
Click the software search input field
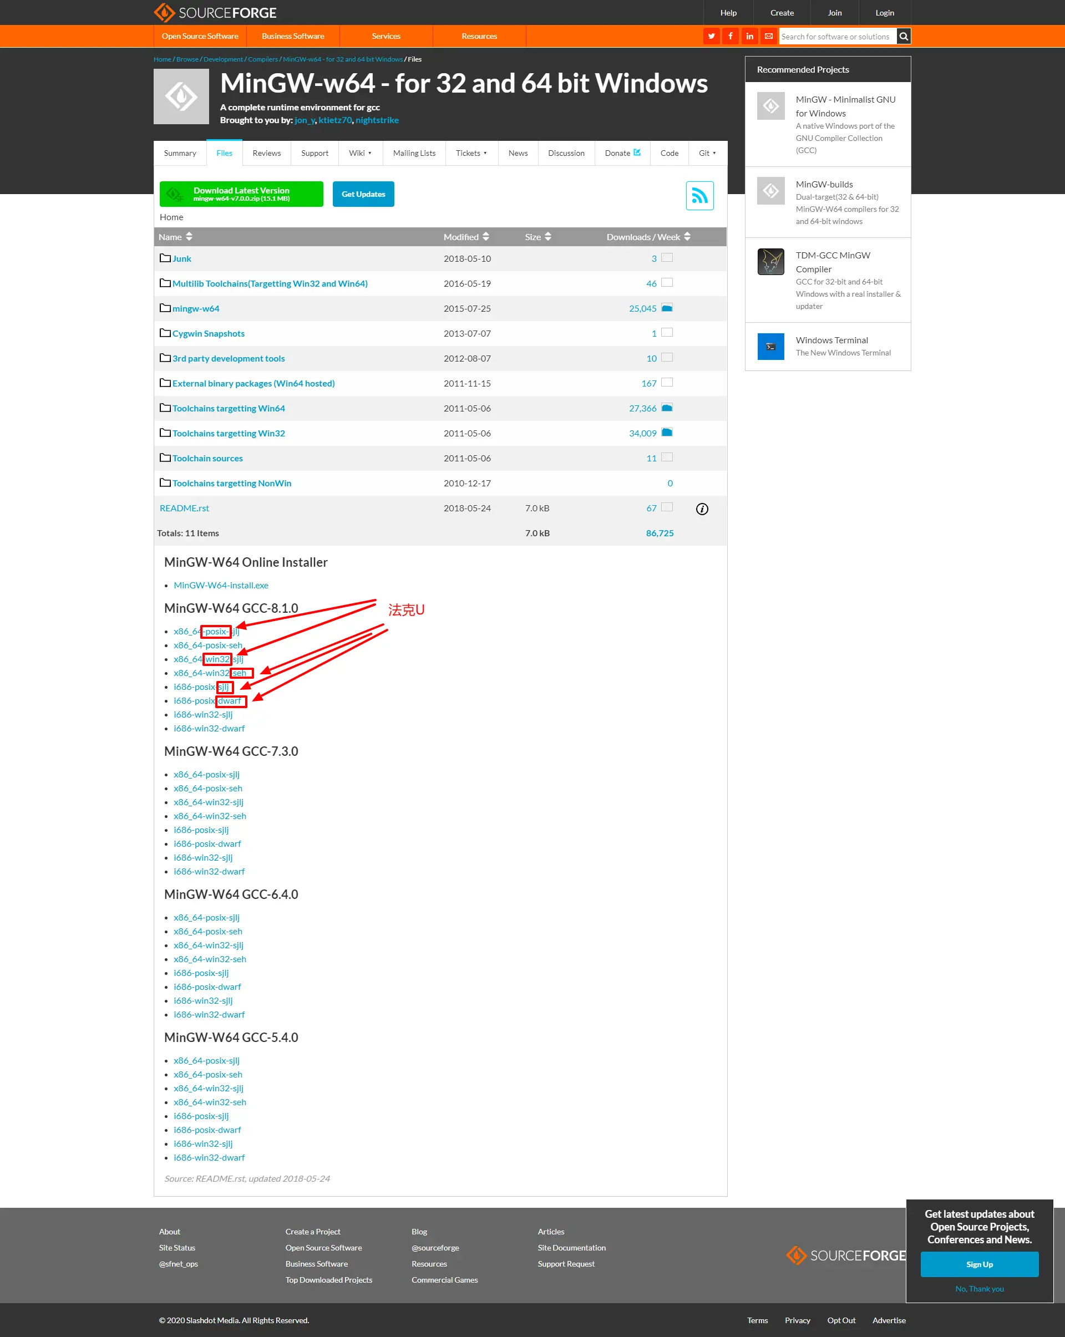[836, 37]
